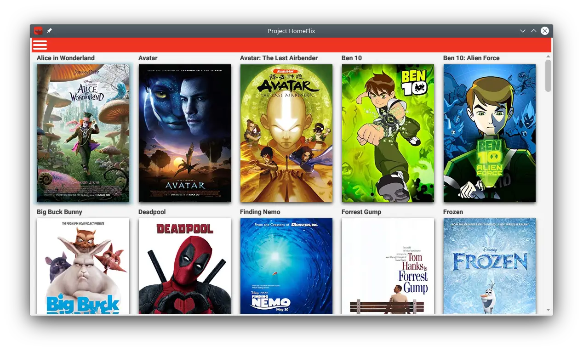Click the 'Big Buck Bunny' title text
The image size is (583, 351).
[x=59, y=212]
